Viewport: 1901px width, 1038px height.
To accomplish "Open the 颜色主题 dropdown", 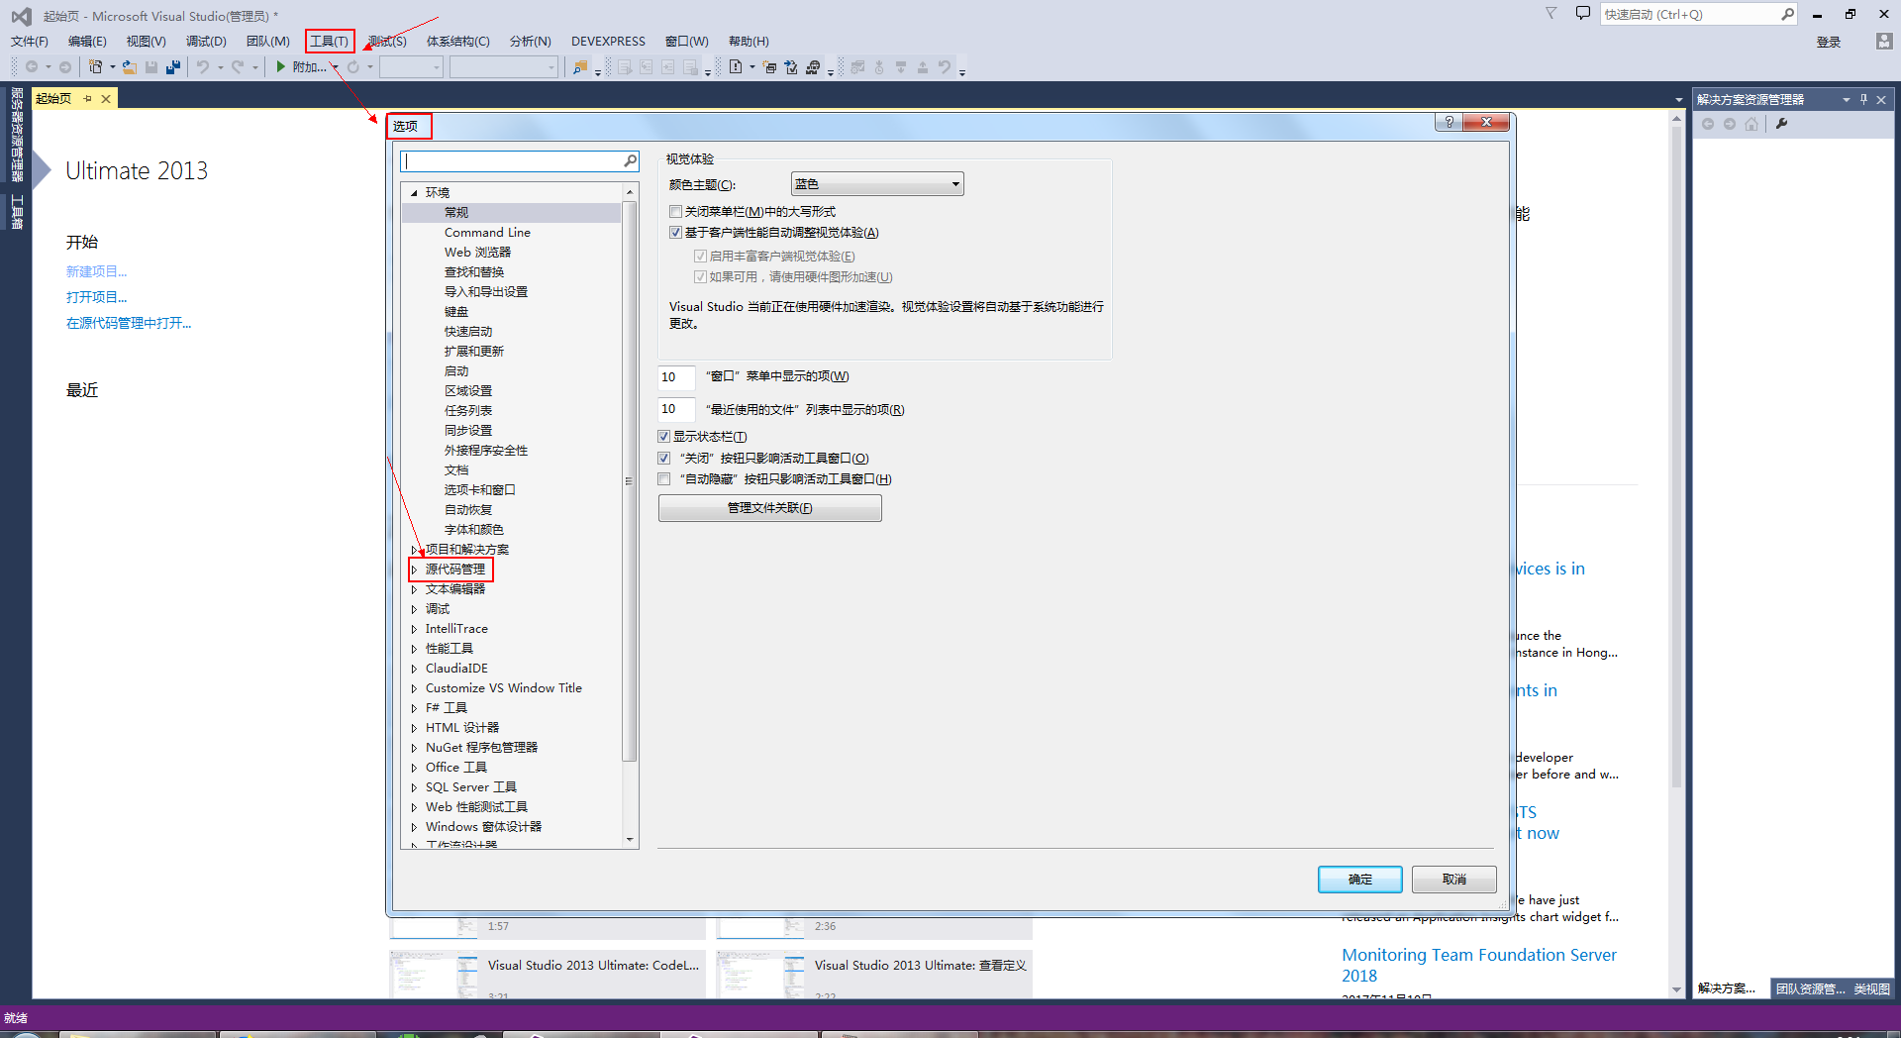I will point(876,184).
